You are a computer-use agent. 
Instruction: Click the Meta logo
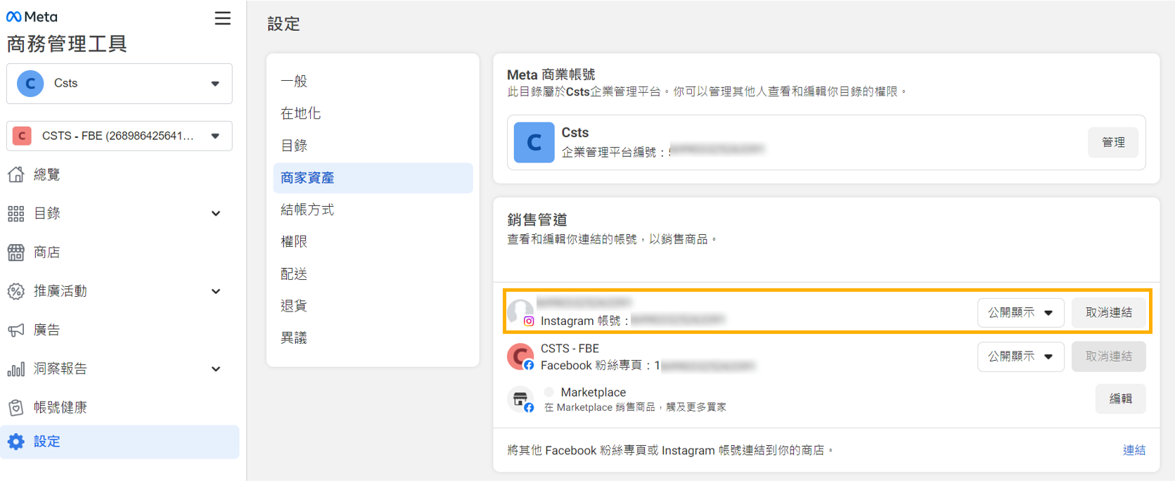[32, 16]
